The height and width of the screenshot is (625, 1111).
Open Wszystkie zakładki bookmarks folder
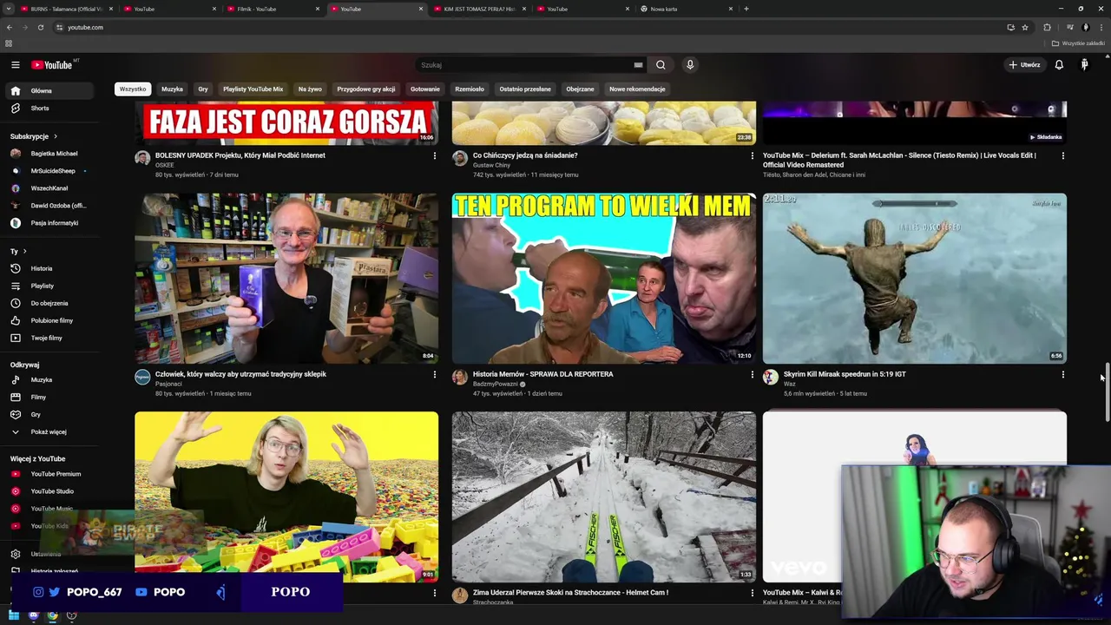pyautogui.click(x=1078, y=43)
